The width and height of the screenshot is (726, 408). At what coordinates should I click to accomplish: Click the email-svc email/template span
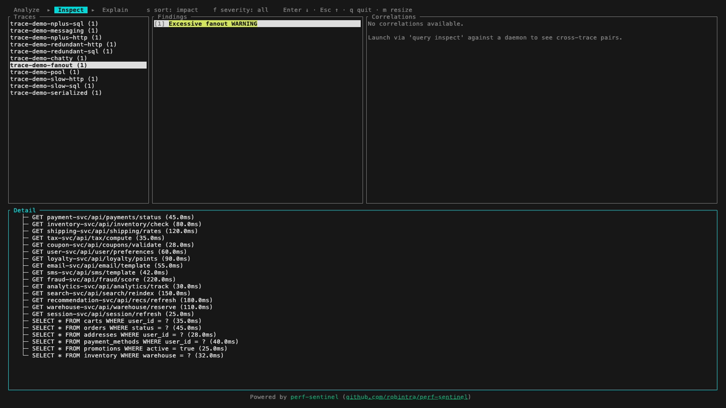(x=108, y=266)
